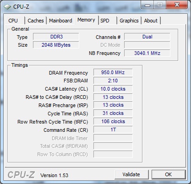Click the 'Row Refresh Cycle Time (tRFC)' label
The height and width of the screenshot is (184, 191).
coord(53,122)
